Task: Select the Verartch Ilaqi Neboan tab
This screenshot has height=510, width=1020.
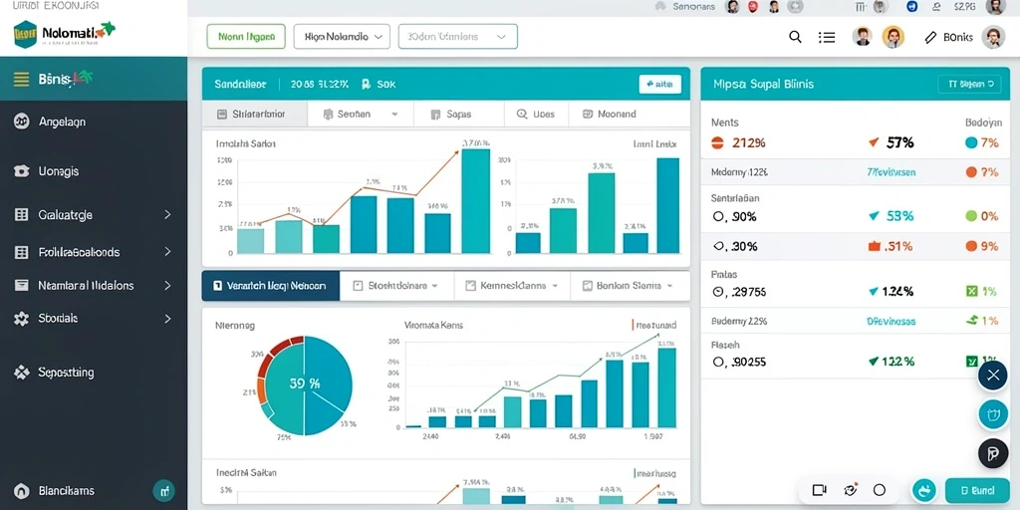Action: point(271,286)
